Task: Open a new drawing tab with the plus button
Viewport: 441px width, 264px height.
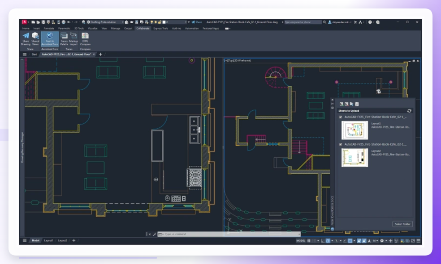Action: click(x=100, y=54)
